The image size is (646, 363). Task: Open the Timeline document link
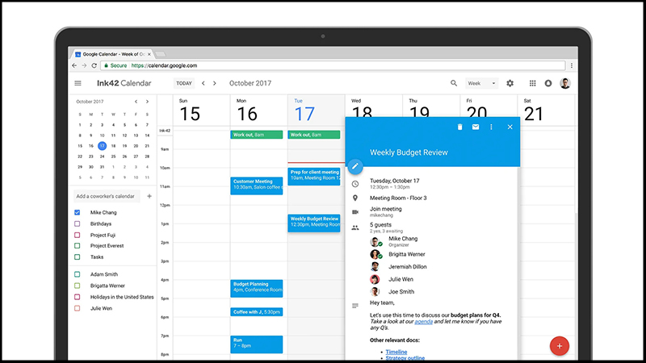coord(396,352)
